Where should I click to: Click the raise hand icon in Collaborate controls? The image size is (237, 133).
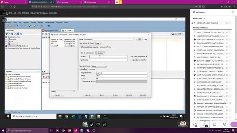pyautogui.click(x=104, y=124)
